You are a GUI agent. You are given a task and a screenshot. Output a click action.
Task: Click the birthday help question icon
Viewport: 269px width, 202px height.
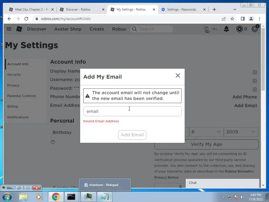[x=53, y=142]
